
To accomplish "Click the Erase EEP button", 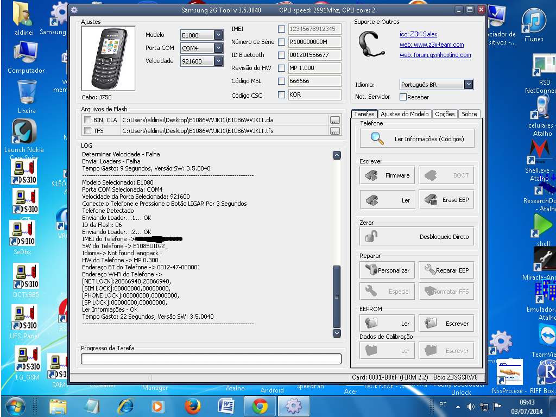I will 446,200.
